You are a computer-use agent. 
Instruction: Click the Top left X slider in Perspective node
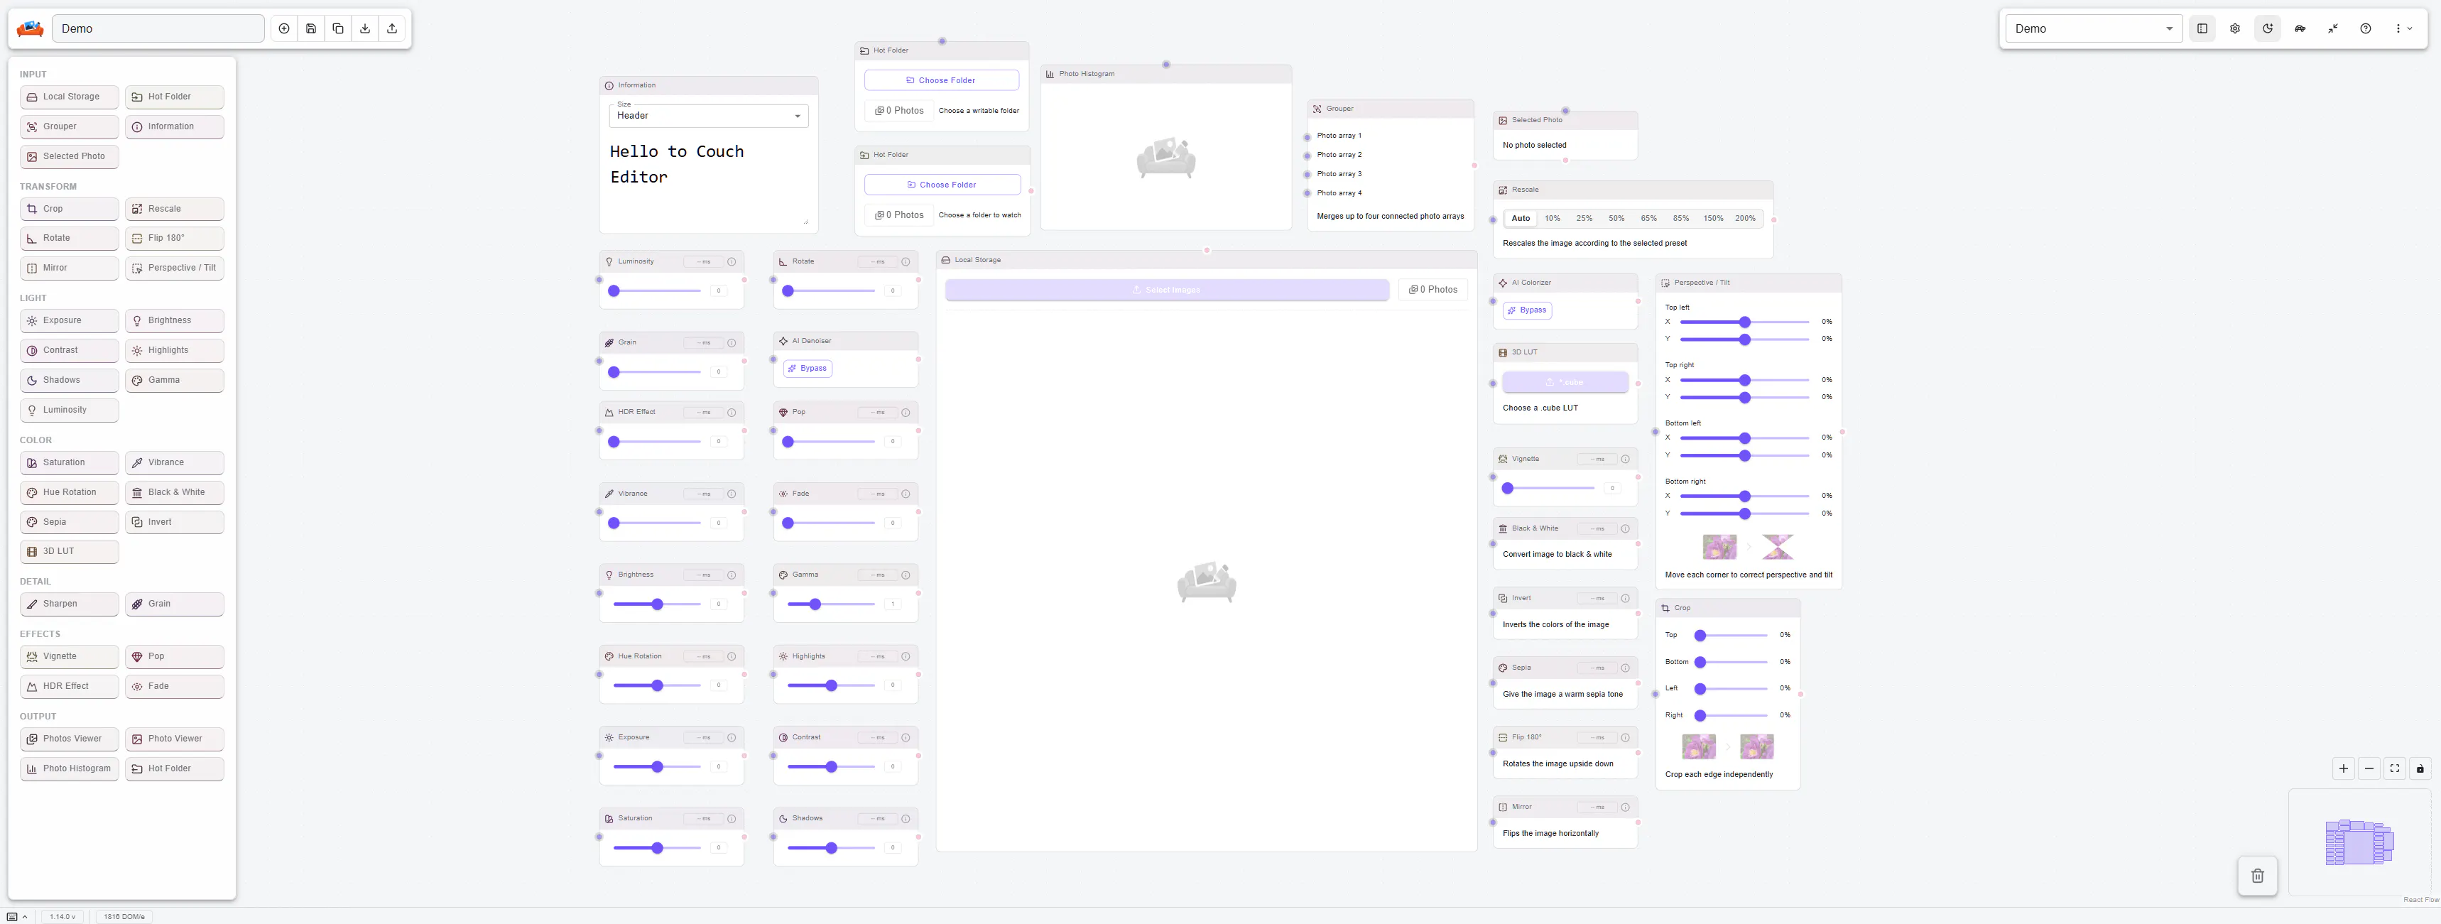click(1744, 322)
